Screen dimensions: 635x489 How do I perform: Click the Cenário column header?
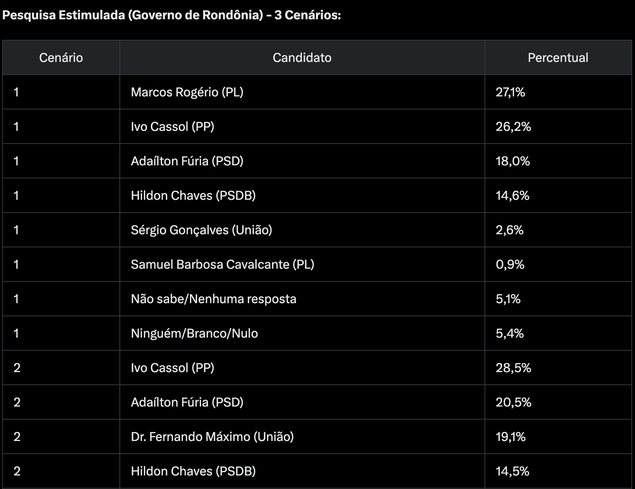tap(61, 57)
